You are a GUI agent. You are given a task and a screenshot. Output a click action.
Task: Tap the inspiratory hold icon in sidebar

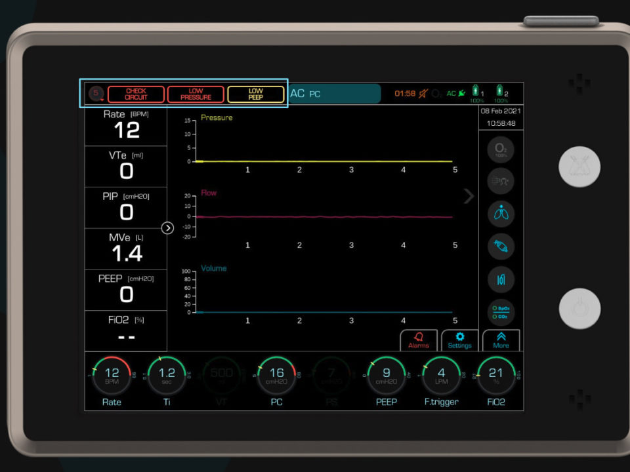click(x=501, y=280)
